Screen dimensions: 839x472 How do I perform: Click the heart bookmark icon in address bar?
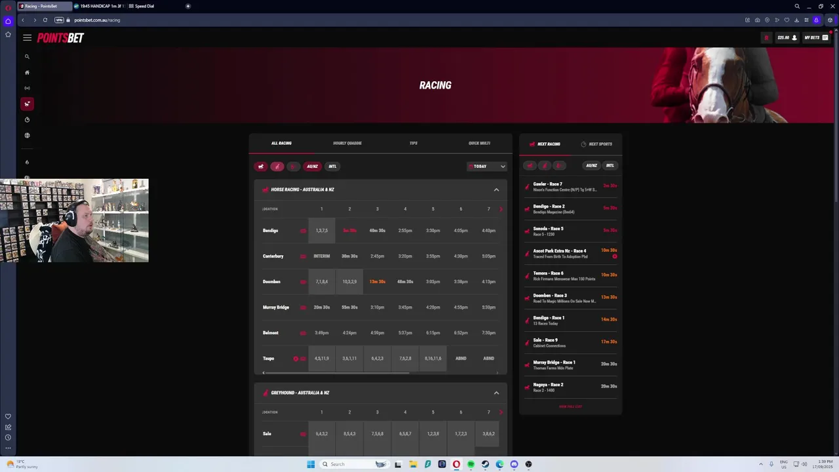pos(787,20)
